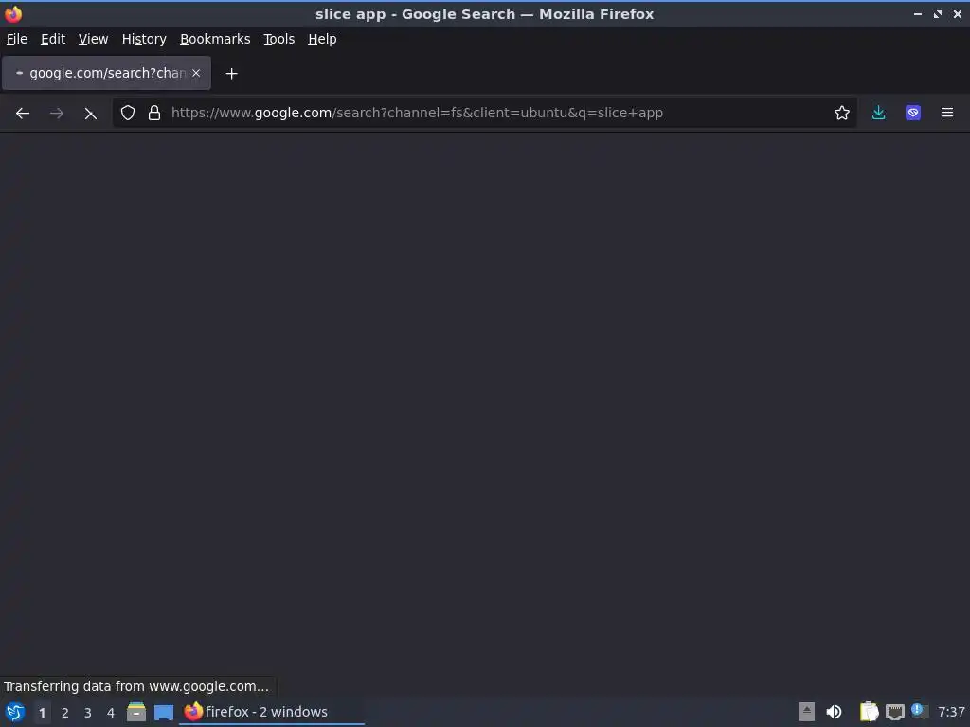The image size is (970, 727).
Task: Minimize the Firefox window
Action: pyautogui.click(x=918, y=13)
